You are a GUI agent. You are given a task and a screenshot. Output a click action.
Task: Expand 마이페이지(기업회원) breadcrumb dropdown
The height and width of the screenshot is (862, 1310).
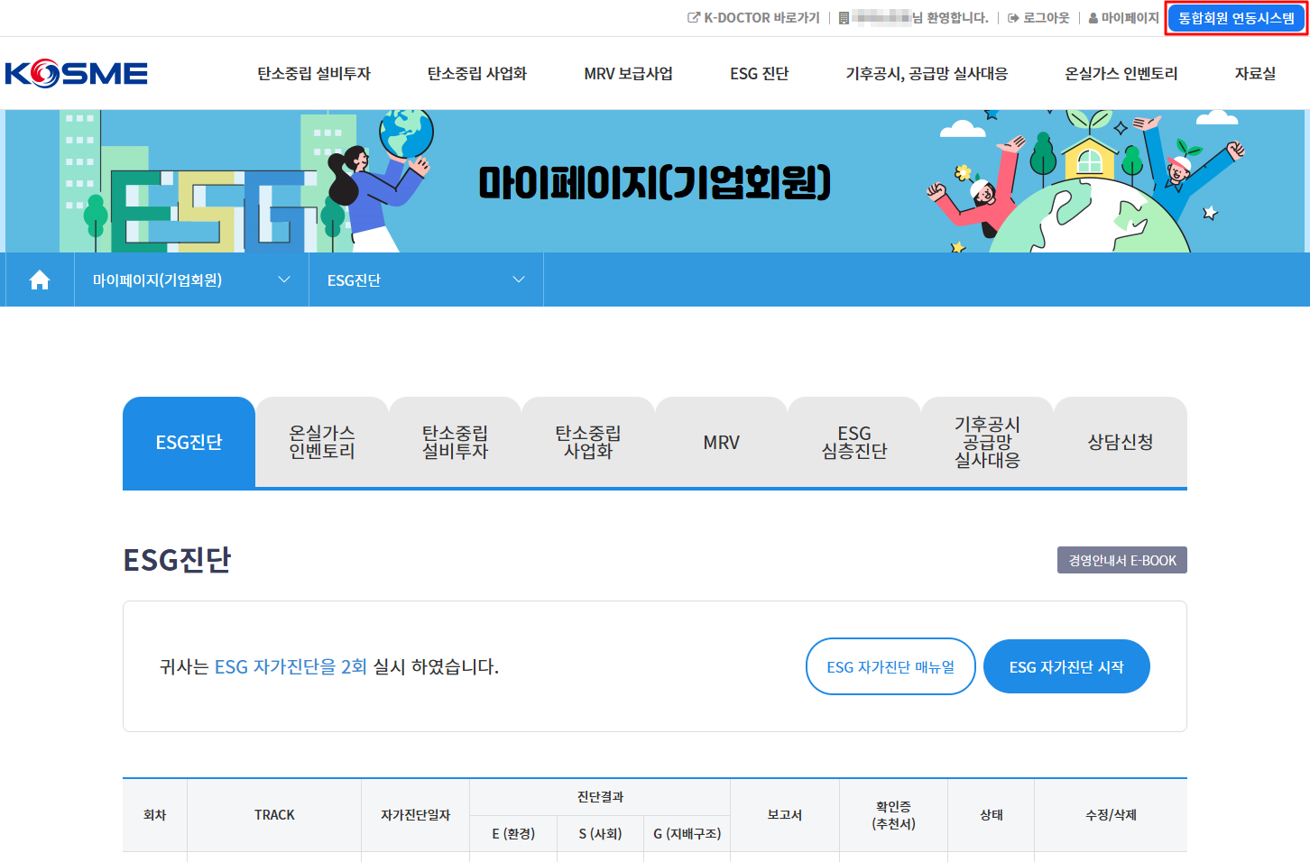(x=191, y=280)
